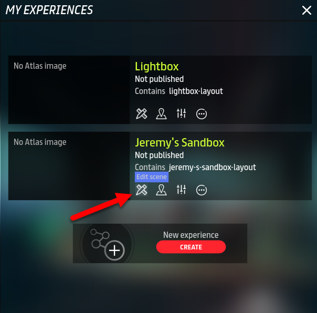The image size is (317, 313).
Task: Open more options ellipsis for Jeremy's Sandbox
Action: [x=202, y=190]
